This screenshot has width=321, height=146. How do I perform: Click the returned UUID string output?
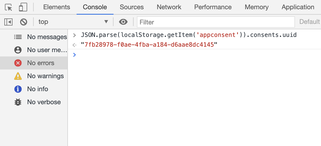tap(149, 45)
